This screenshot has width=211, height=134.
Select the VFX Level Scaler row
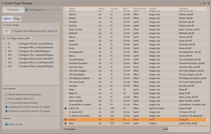[135, 82]
